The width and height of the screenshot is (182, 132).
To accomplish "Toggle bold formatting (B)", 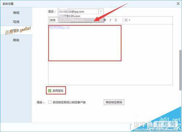I will 105,20.
